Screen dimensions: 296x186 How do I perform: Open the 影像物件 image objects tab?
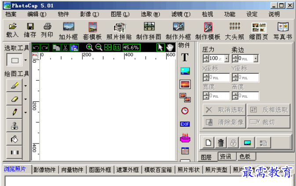click(x=45, y=170)
